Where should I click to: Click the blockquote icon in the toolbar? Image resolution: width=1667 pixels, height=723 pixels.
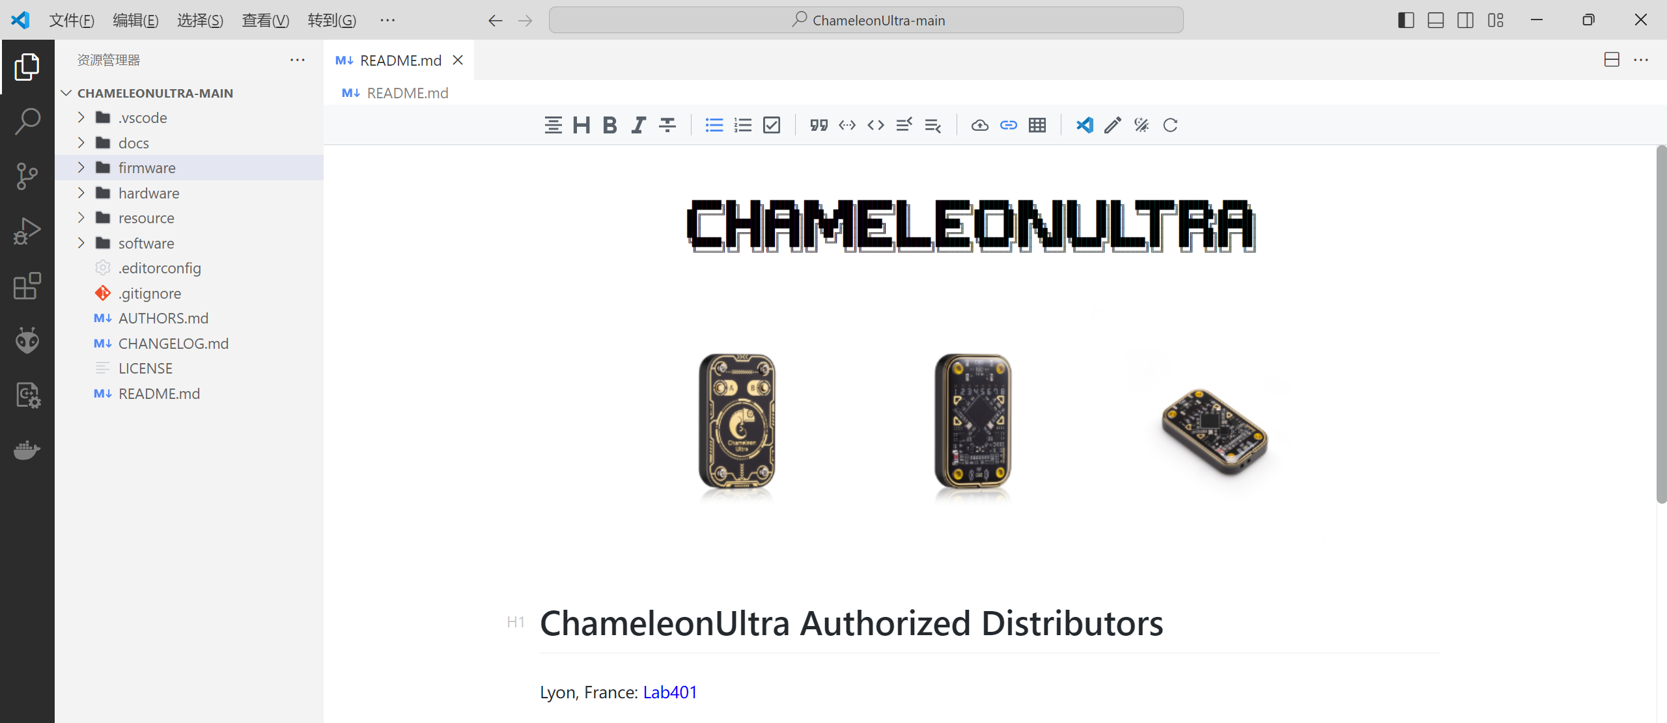tap(819, 125)
